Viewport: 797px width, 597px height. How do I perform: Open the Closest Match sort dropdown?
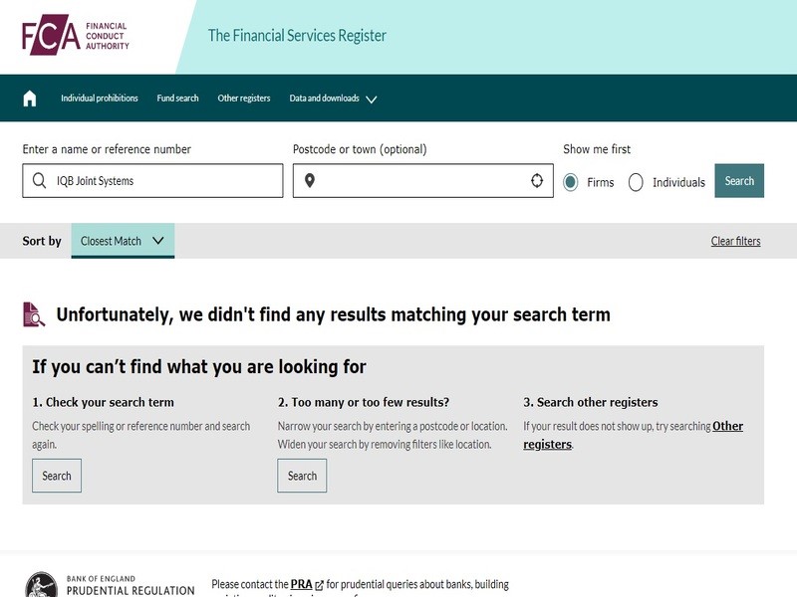click(123, 241)
